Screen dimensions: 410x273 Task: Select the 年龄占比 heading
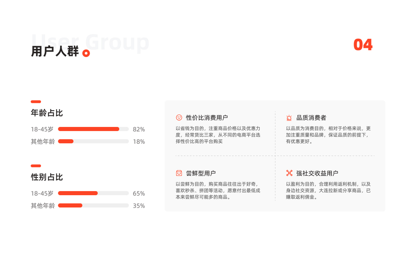click(x=47, y=113)
